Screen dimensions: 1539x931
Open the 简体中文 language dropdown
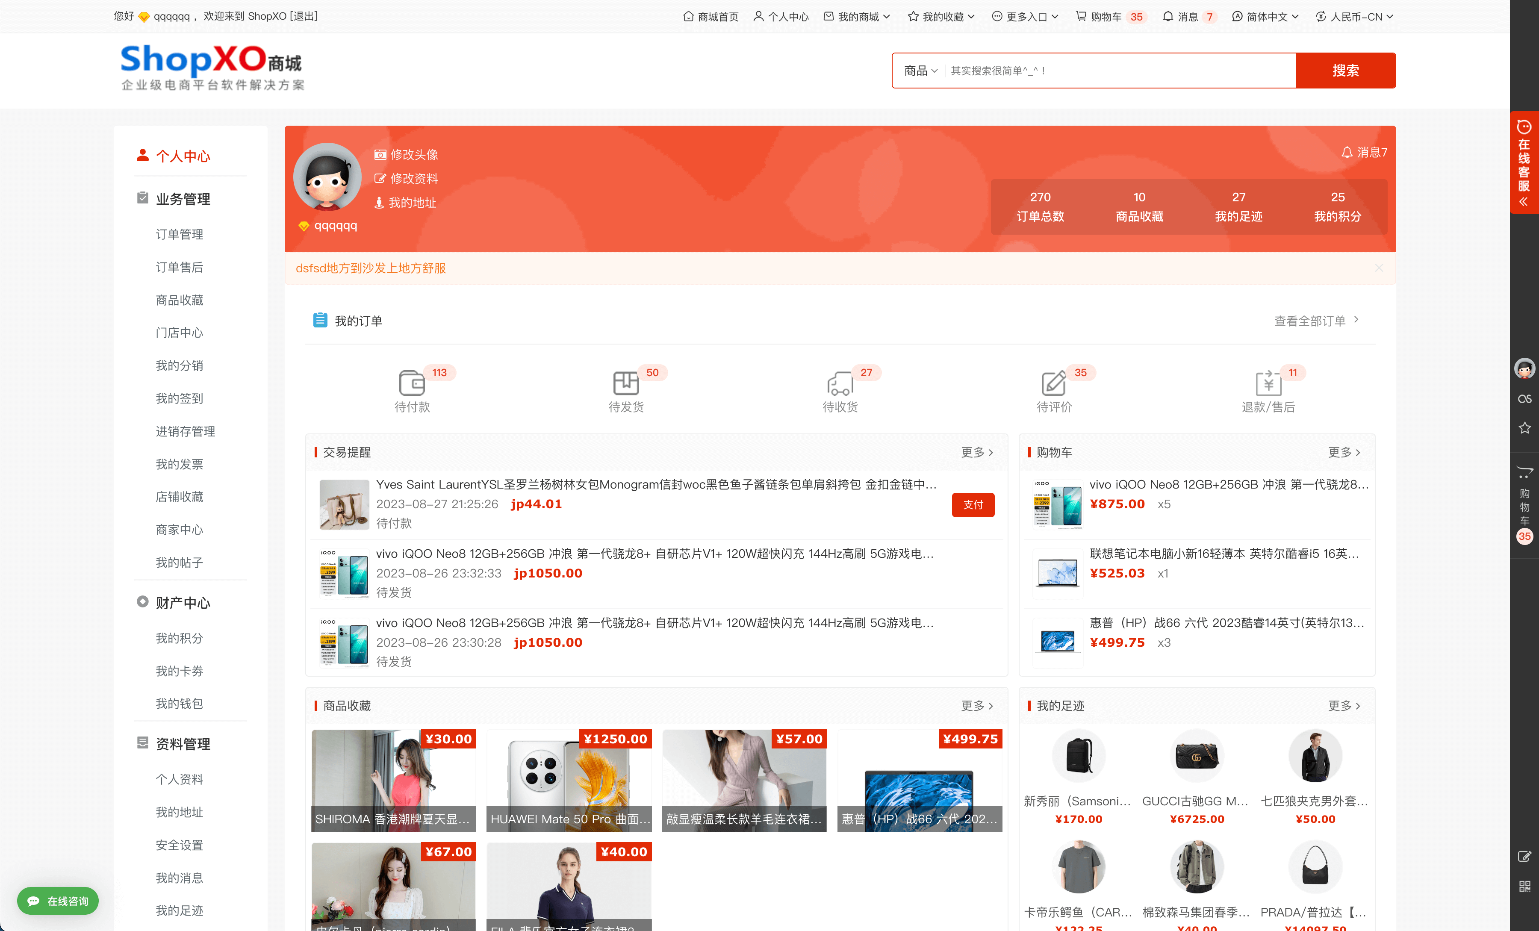(1265, 17)
